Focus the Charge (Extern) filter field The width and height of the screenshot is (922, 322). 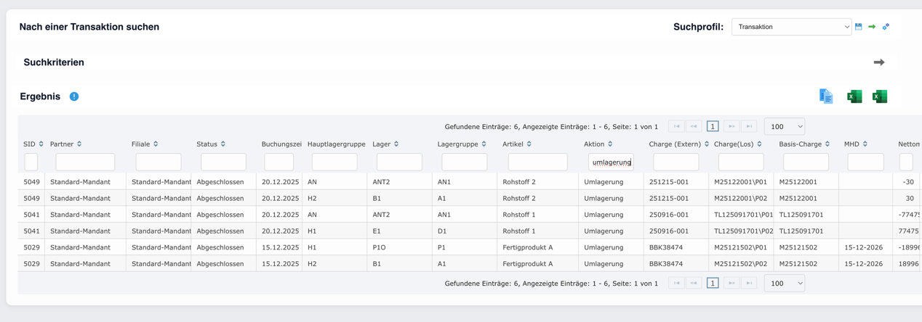(x=676, y=162)
